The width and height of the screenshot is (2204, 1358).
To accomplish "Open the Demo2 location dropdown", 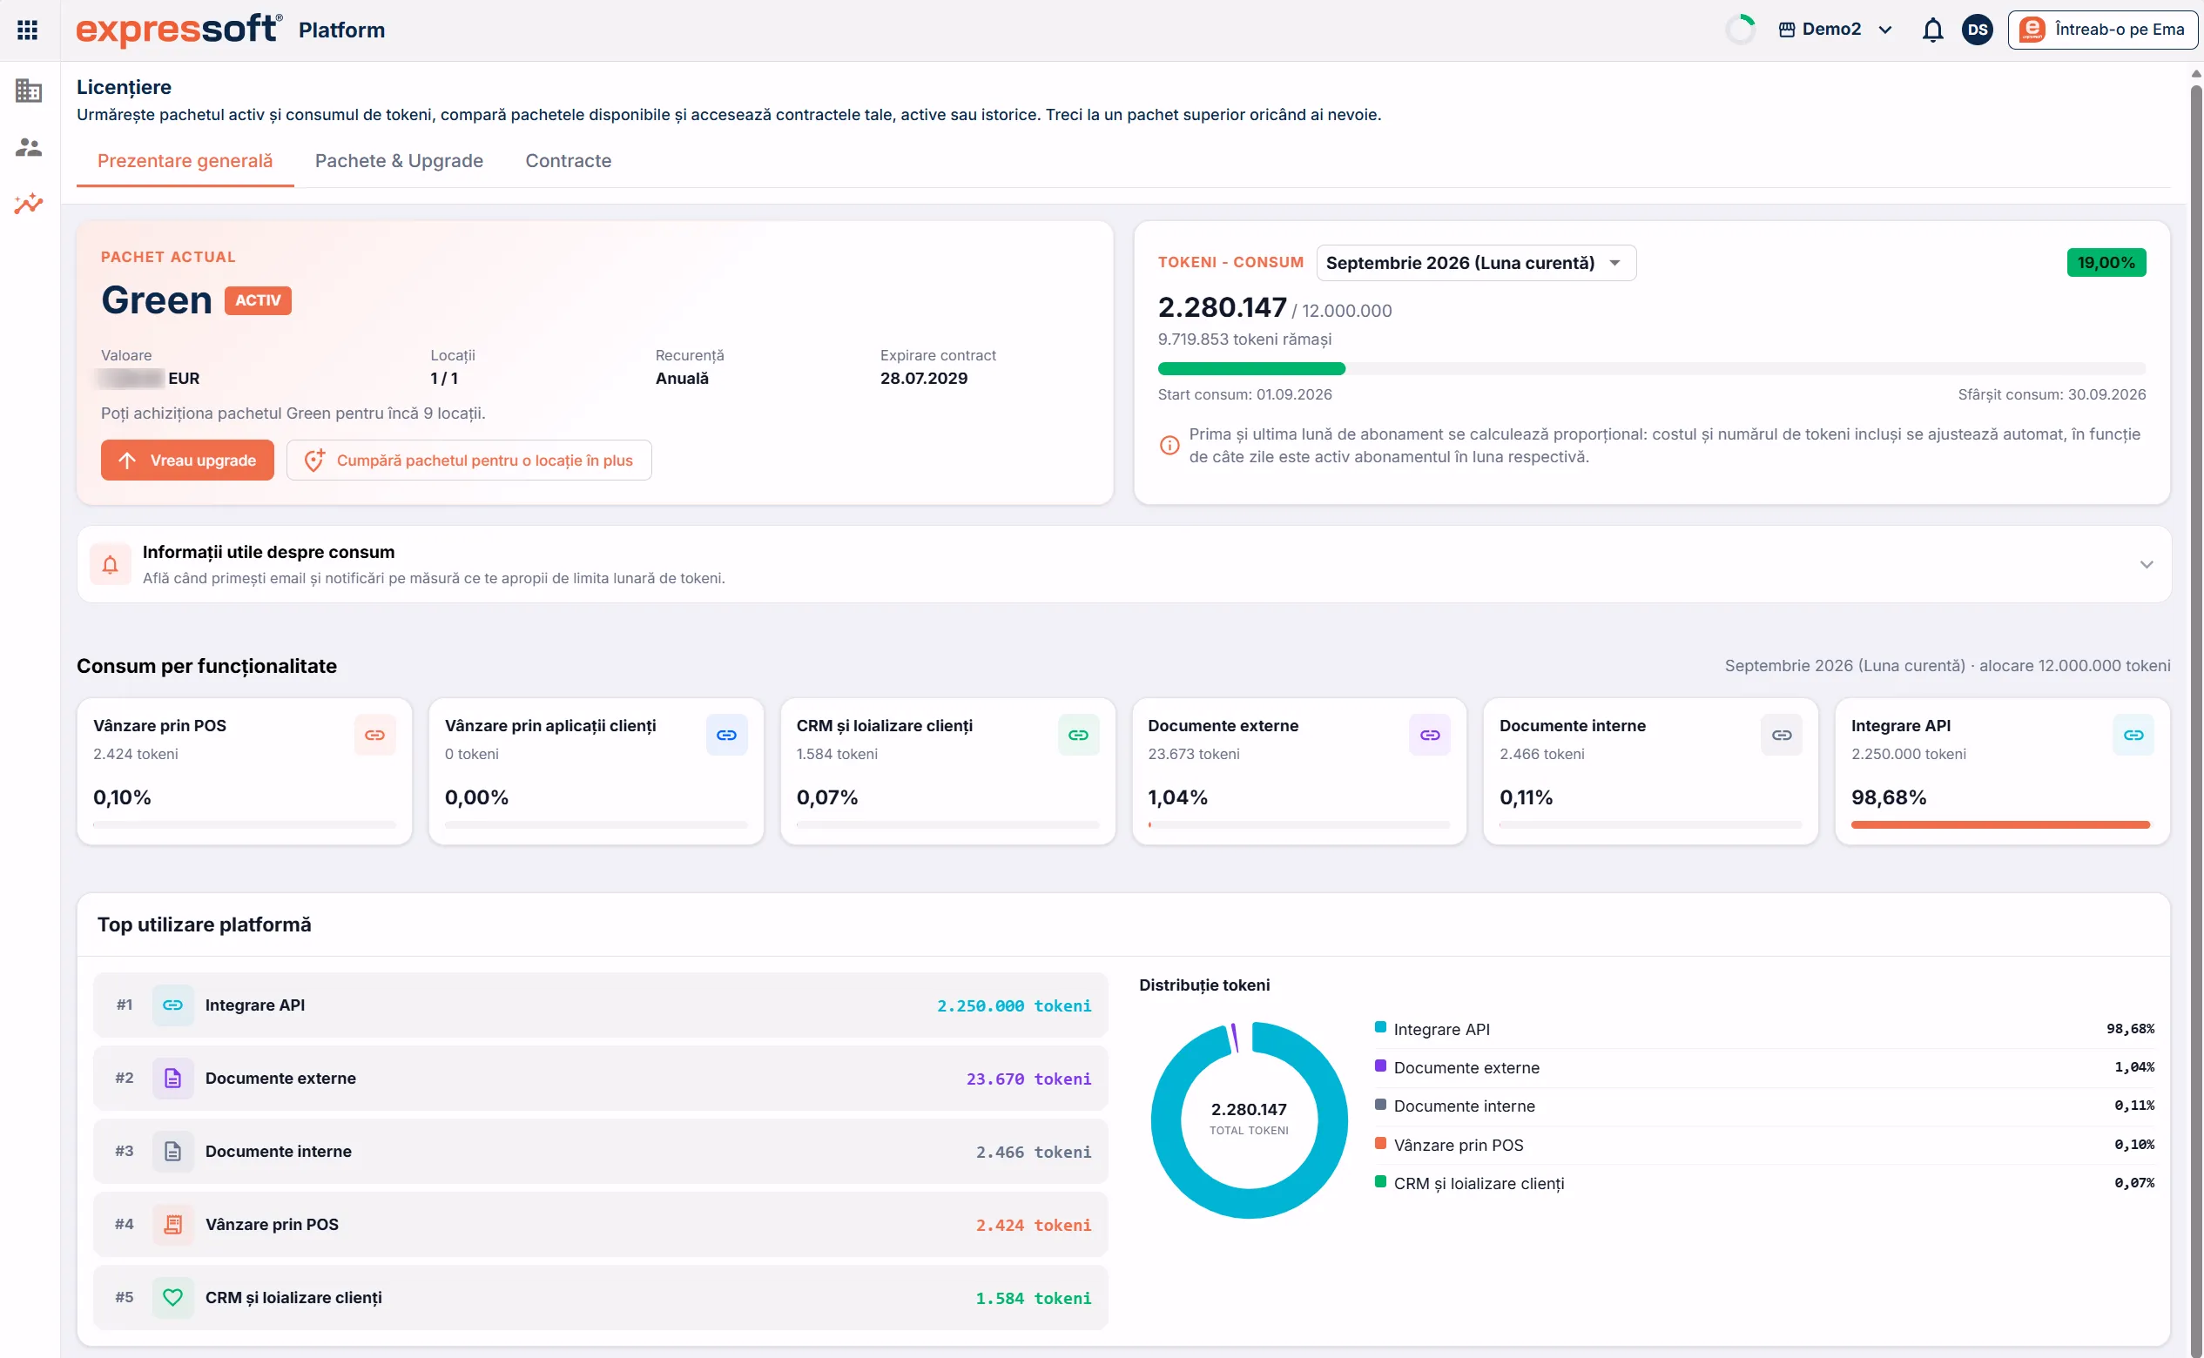I will (1836, 30).
